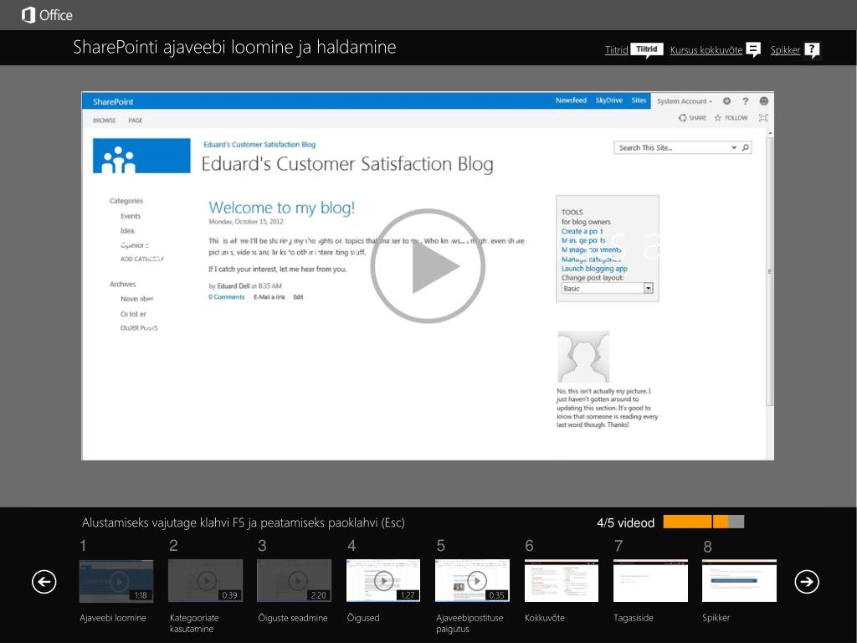Viewport: 857px width, 643px height.
Task: Click Launch blogging app link
Action: pyautogui.click(x=594, y=269)
